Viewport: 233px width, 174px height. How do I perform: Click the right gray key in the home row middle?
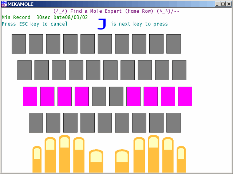click(116, 96)
